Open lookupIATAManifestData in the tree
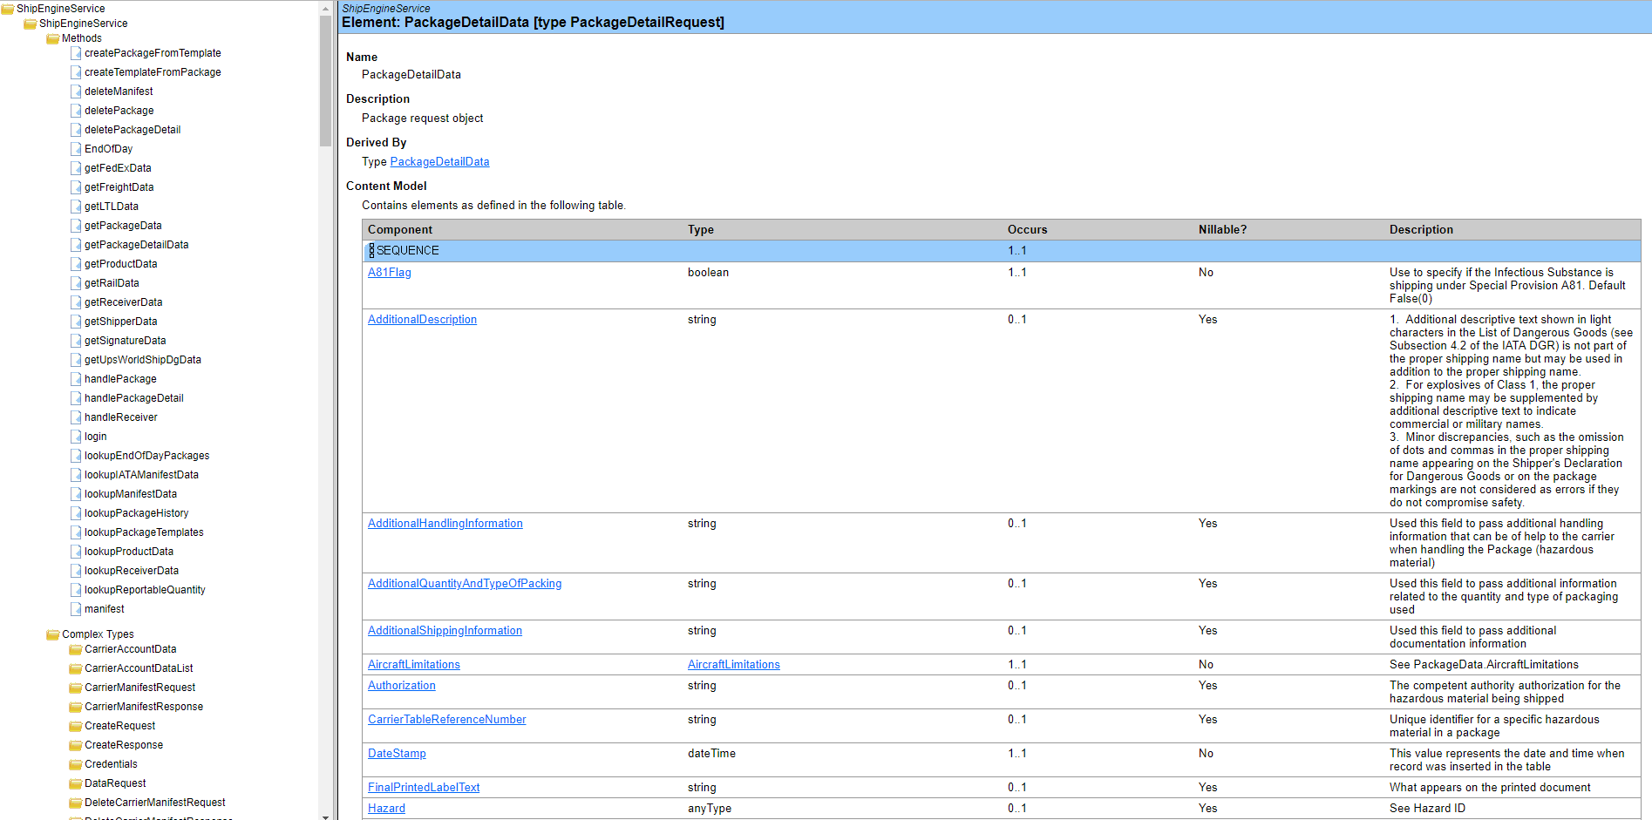 point(141,475)
